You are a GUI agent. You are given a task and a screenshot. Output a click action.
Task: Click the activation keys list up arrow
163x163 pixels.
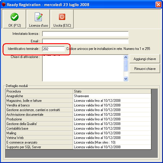[x=126, y=57]
